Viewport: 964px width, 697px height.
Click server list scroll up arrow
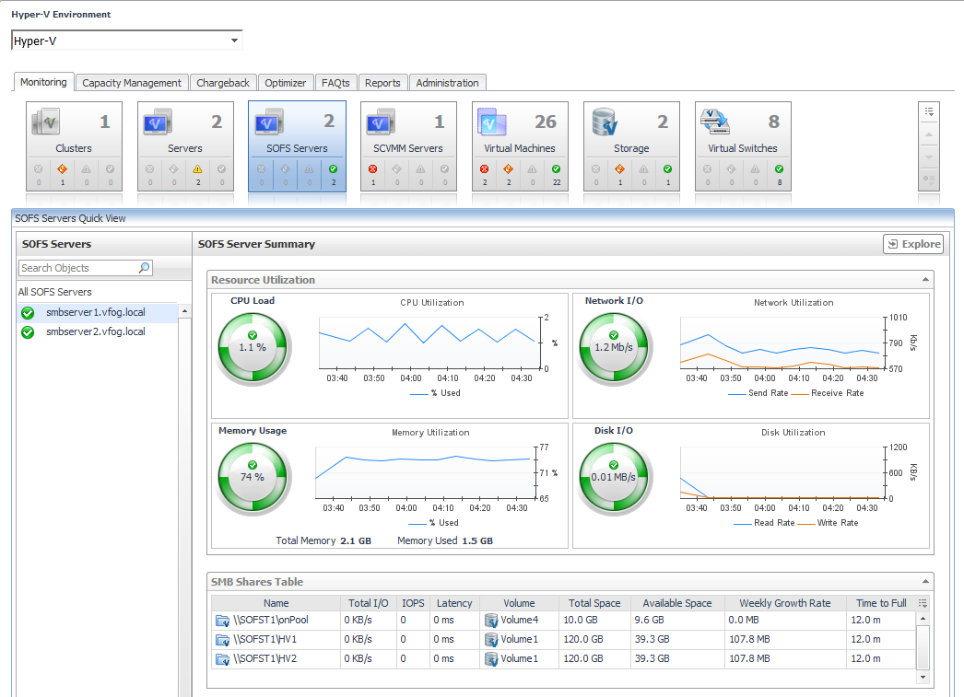point(184,311)
